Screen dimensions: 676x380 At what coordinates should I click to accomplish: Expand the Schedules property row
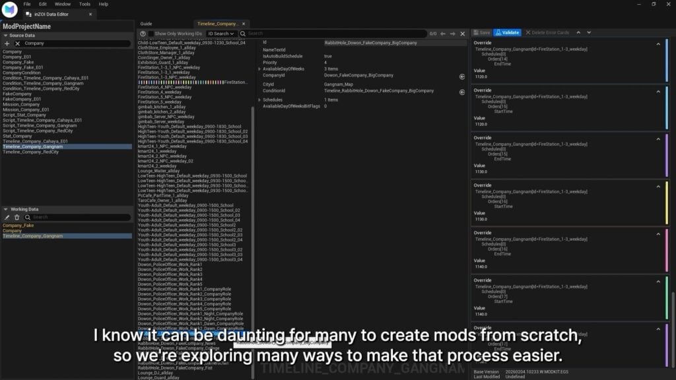point(259,100)
